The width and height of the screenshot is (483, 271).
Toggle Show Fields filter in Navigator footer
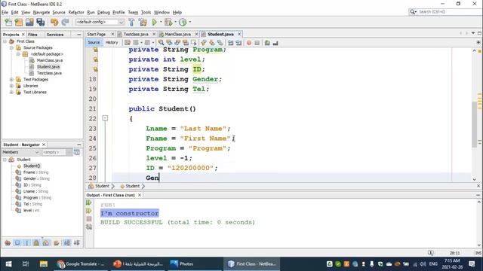tap(17, 242)
